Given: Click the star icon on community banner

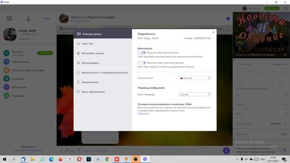Looking at the screenshot, I should coord(285,54).
